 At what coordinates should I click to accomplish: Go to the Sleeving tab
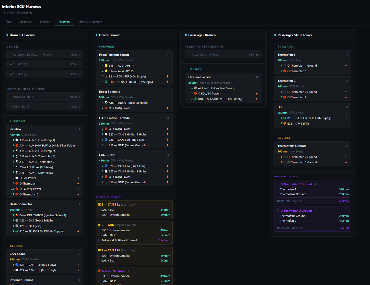(x=45, y=22)
